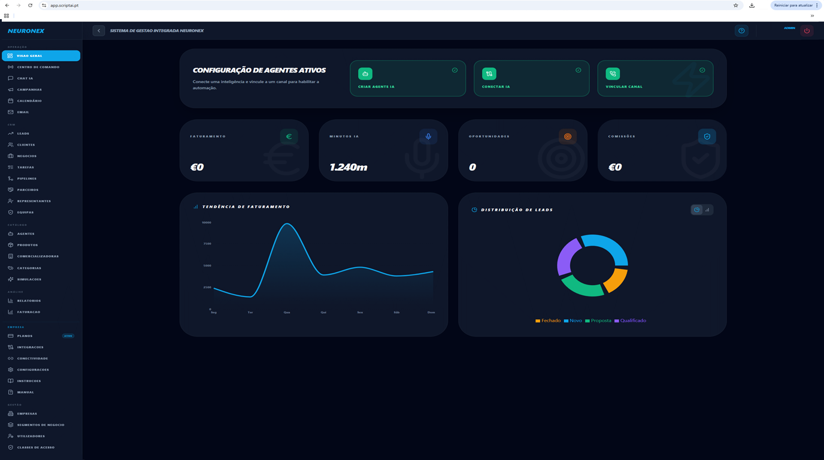Screen dimensions: 824x460
Task: Click the Minutos IA stat card
Action: pyautogui.click(x=383, y=150)
